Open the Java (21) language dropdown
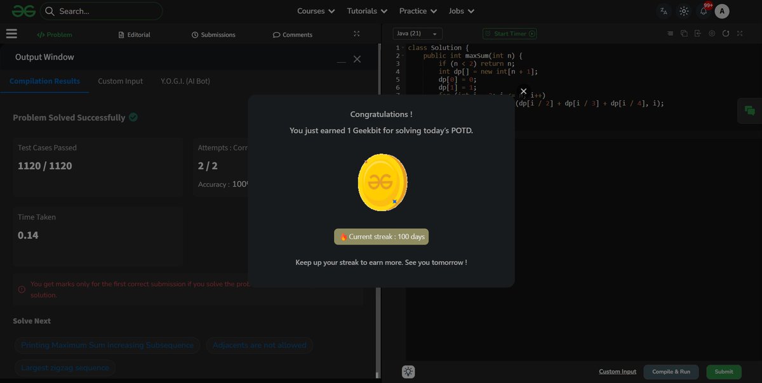Image resolution: width=762 pixels, height=383 pixels. point(417,34)
